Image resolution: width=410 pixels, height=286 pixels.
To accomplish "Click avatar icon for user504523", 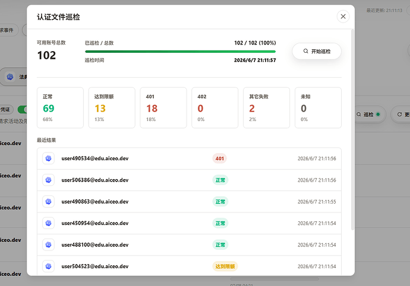I will 48,266.
